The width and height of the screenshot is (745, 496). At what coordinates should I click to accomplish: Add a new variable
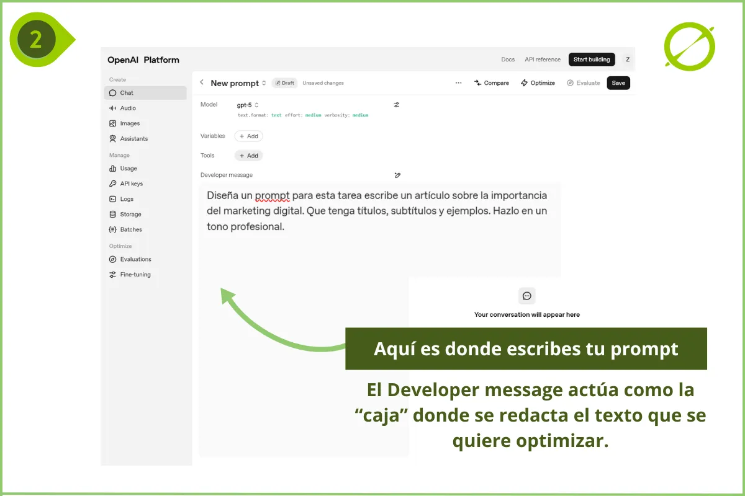(x=248, y=136)
